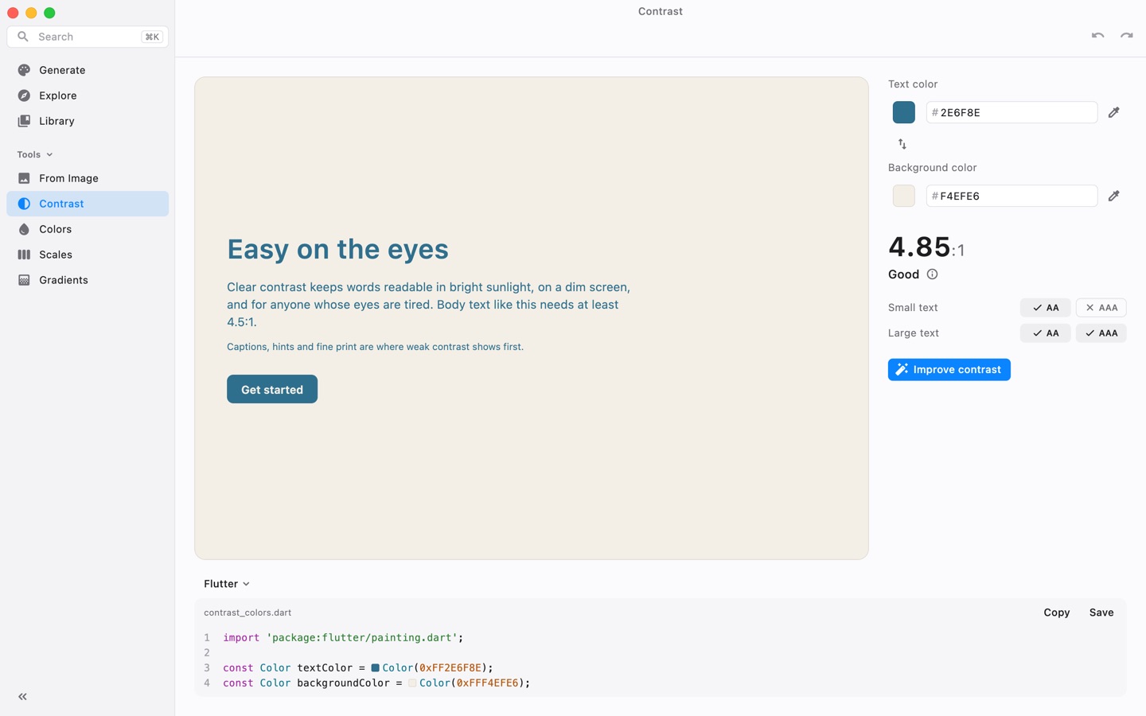The image size is (1146, 716).
Task: Click the Get started preview button
Action: [x=272, y=389]
